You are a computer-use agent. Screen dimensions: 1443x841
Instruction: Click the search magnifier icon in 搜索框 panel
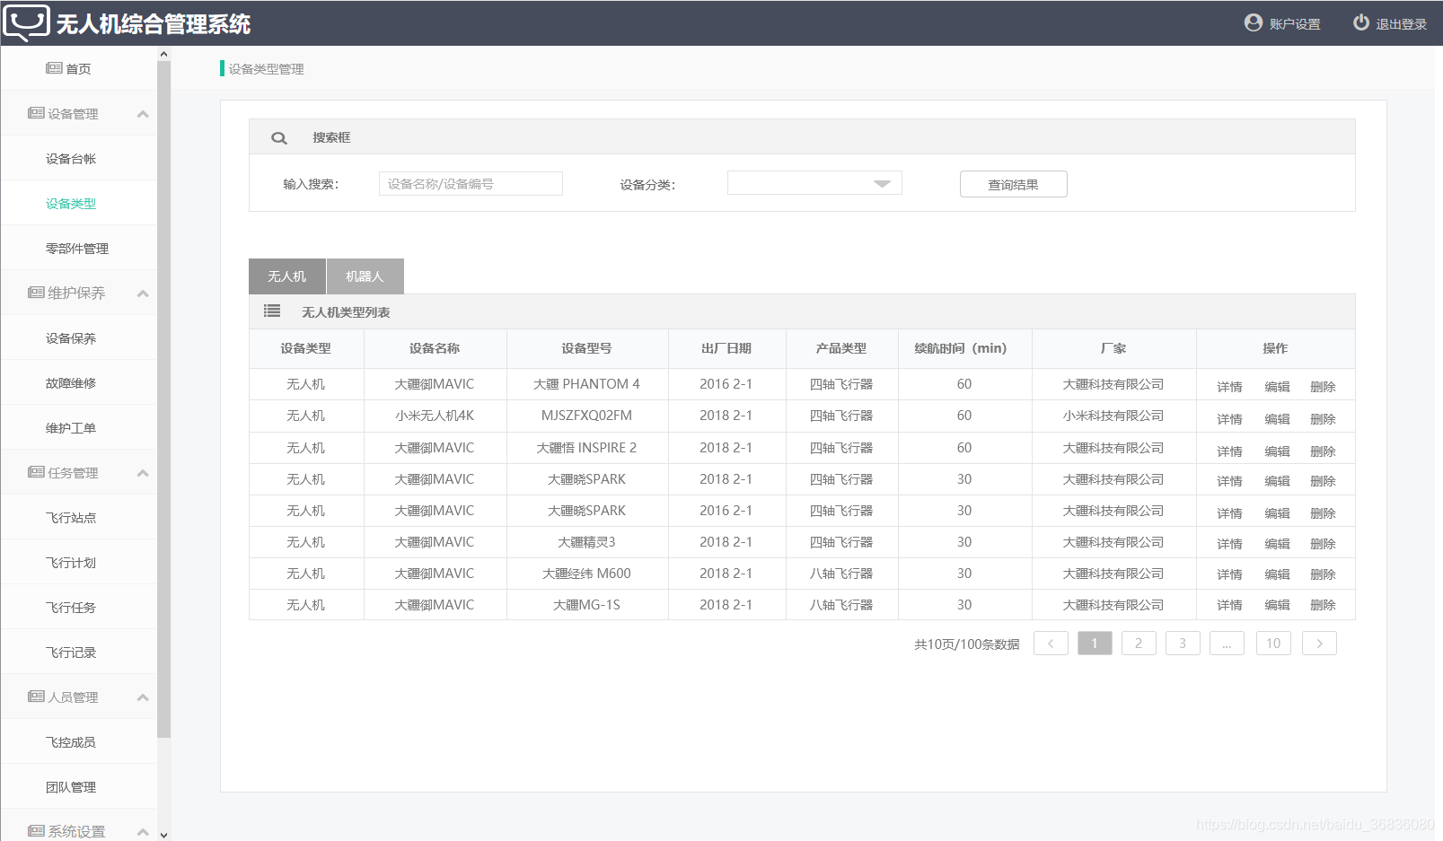279,138
